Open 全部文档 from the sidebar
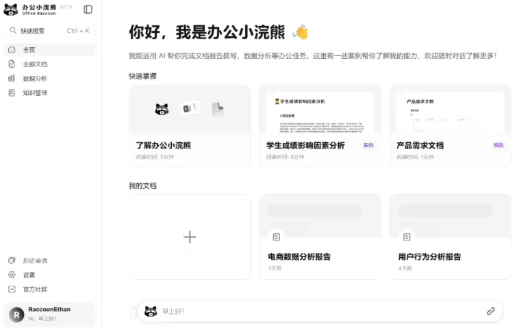The height and width of the screenshot is (331, 532). pos(35,64)
